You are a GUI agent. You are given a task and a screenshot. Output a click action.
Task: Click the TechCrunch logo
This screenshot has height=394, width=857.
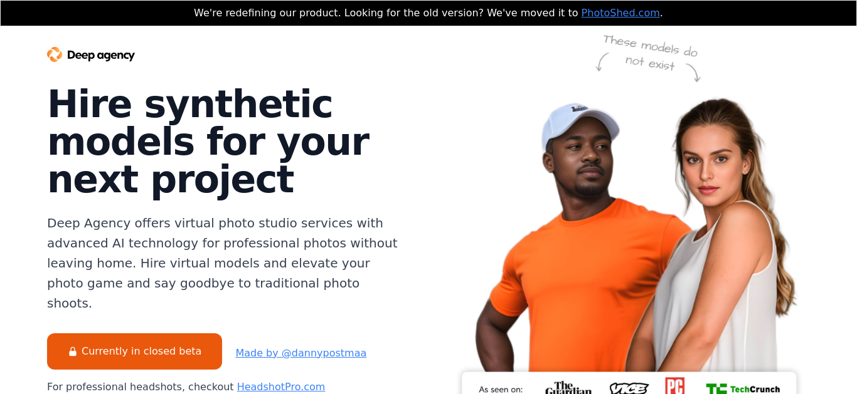743,389
